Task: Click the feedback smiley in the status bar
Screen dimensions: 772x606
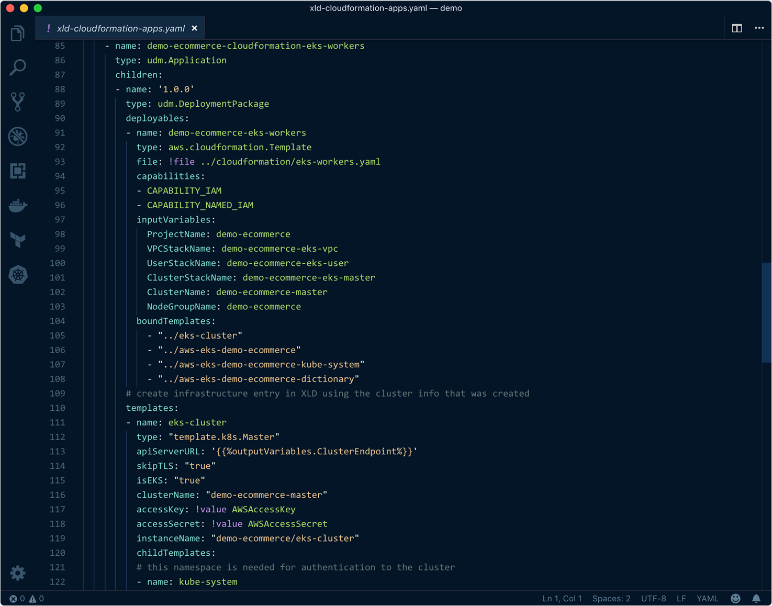Action: click(735, 599)
